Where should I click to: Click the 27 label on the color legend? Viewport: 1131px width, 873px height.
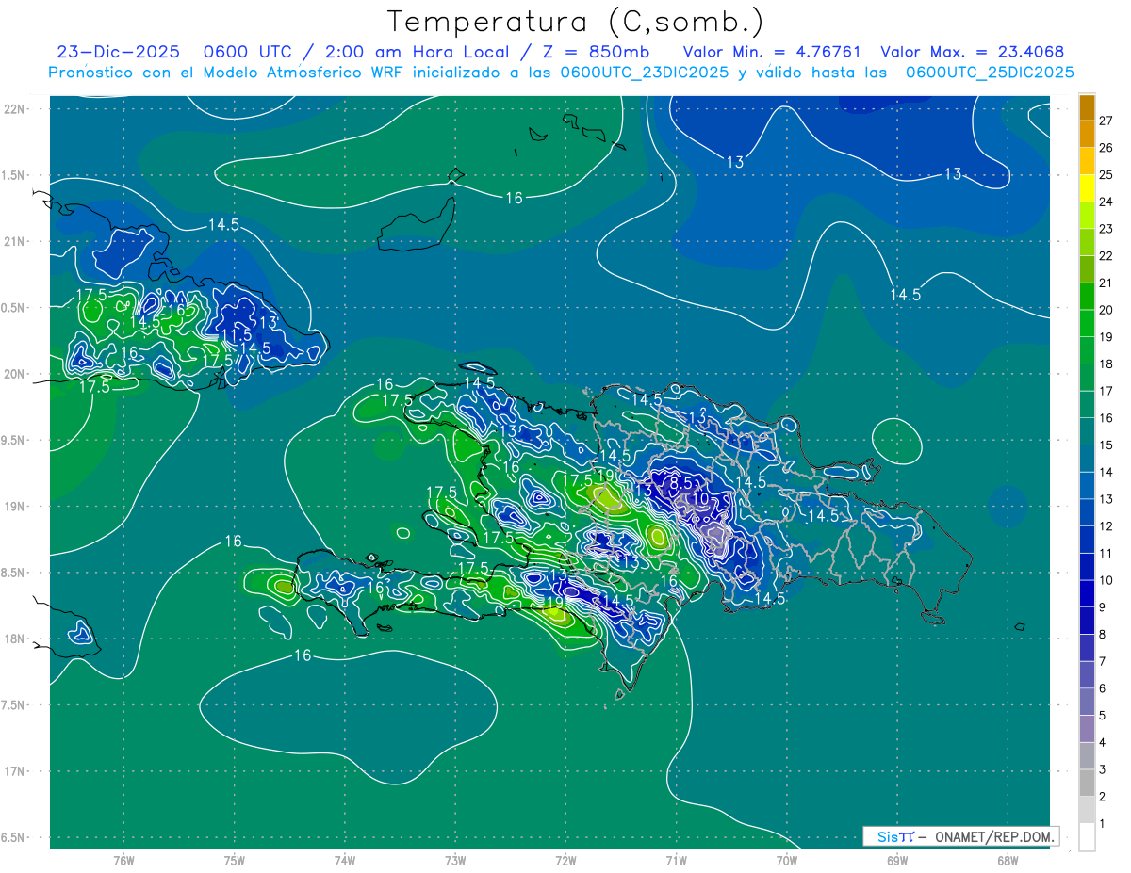(x=1106, y=121)
